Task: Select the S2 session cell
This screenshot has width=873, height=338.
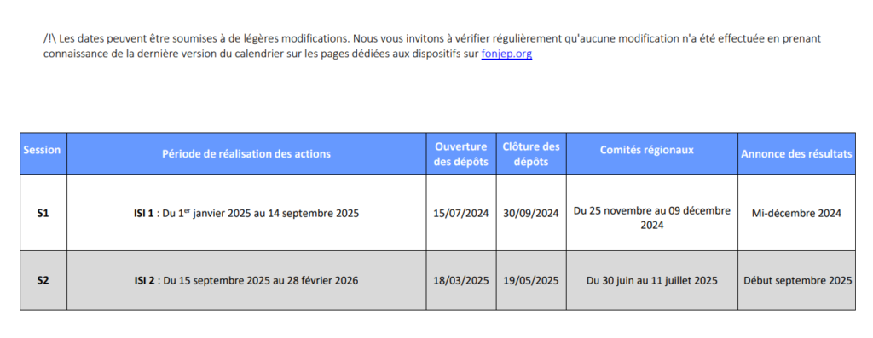Action: [x=43, y=281]
